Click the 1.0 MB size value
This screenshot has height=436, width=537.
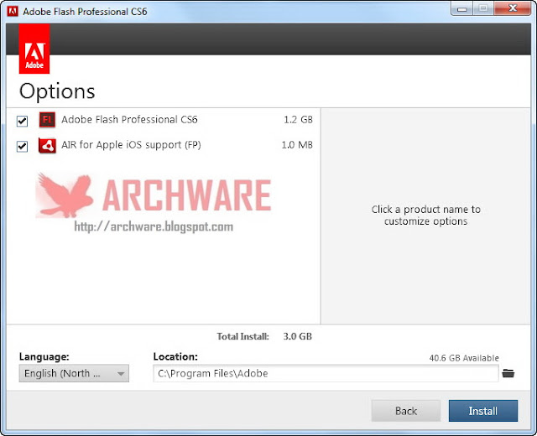click(297, 145)
